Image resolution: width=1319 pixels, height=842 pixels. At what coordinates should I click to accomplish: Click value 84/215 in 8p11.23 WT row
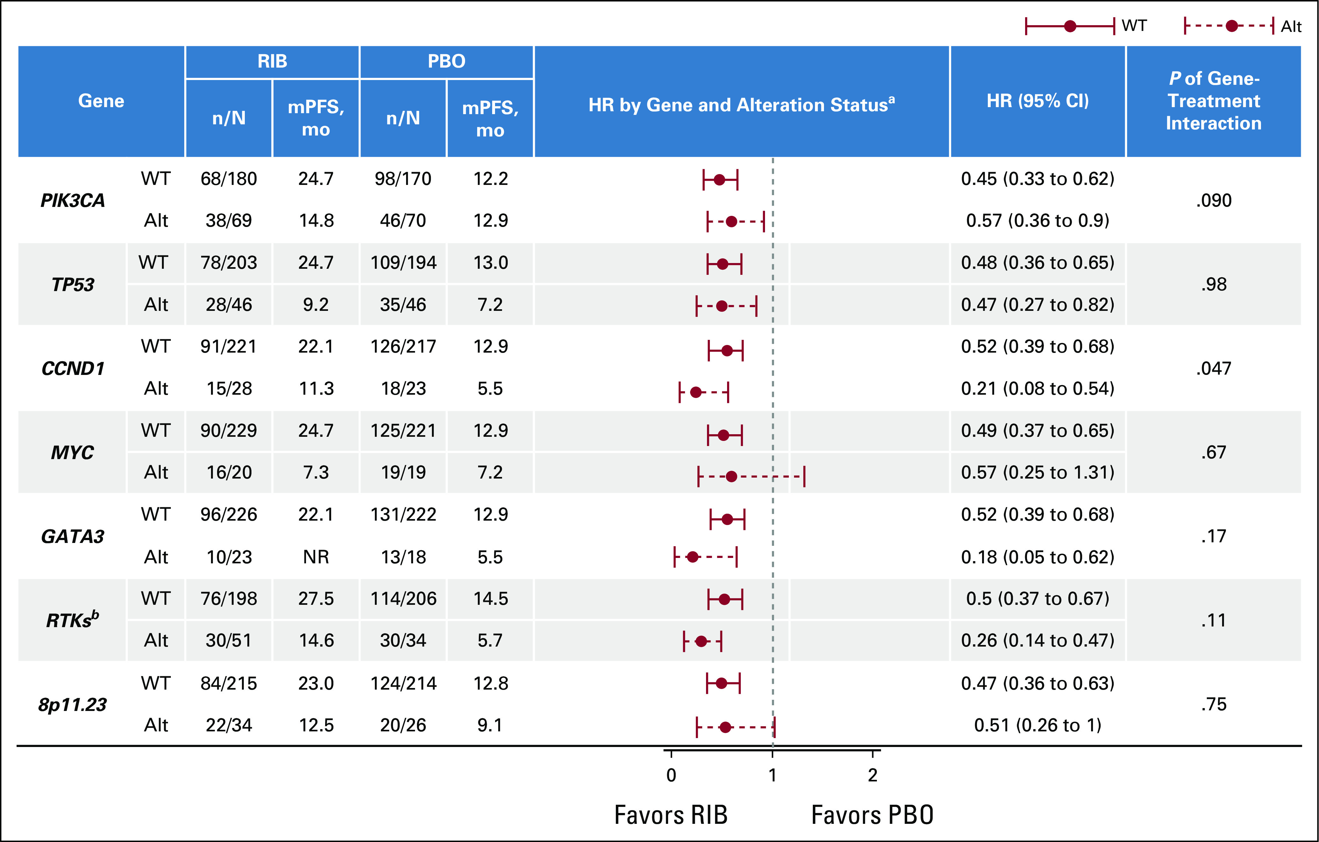tap(229, 683)
